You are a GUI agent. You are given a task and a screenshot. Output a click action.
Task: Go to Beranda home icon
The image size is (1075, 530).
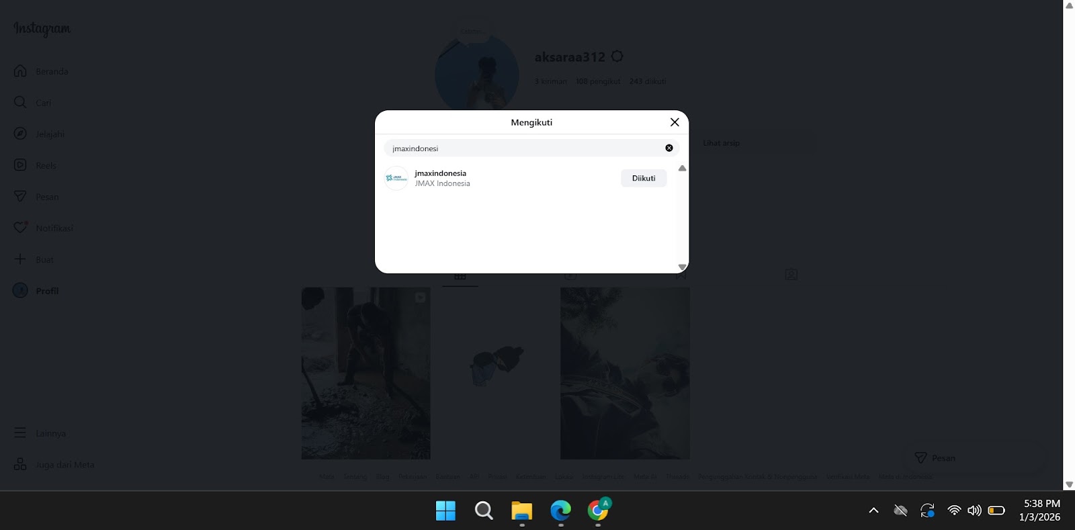click(x=20, y=71)
